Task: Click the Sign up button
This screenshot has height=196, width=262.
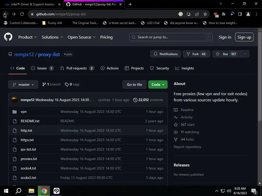Action: coord(244,37)
